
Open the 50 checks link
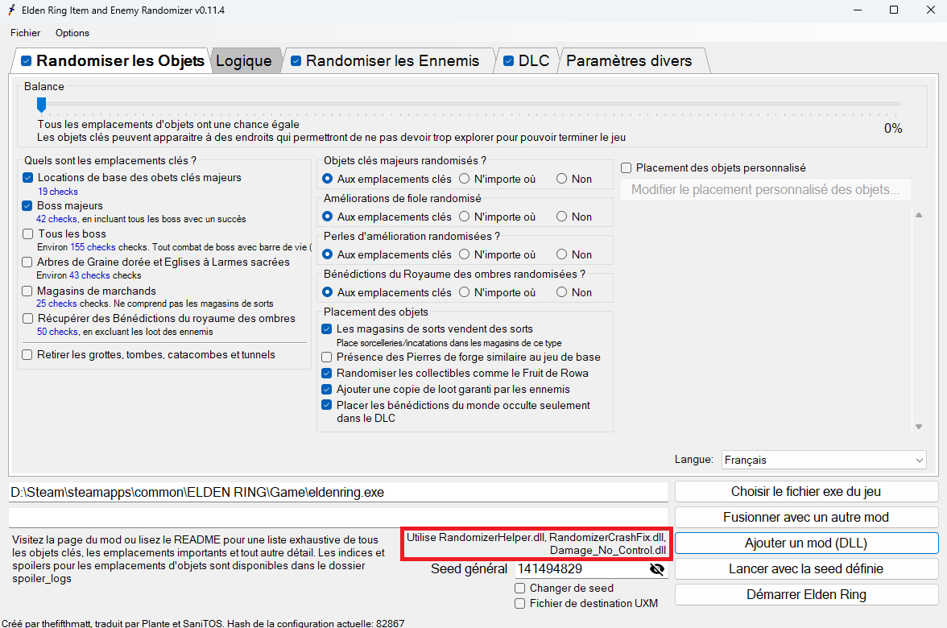pos(57,332)
